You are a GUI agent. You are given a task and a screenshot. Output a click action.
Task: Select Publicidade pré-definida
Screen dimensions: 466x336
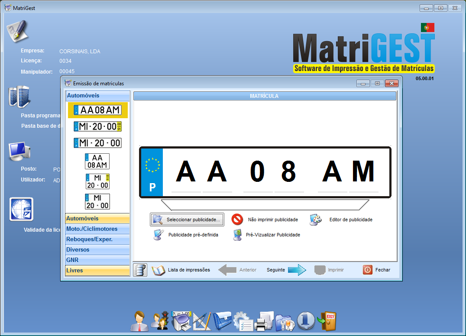coord(186,235)
